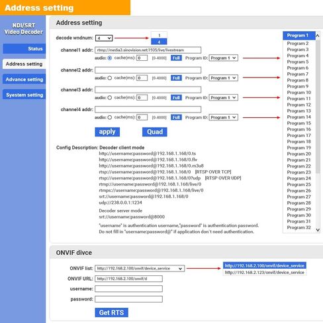Viewport: 323px width, 323px height.
Task: Click the channel3 addr input field
Action: [x=148, y=90]
